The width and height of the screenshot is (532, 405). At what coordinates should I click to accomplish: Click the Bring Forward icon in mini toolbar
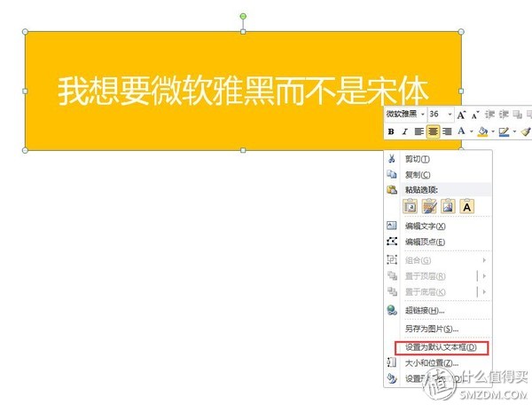point(518,115)
